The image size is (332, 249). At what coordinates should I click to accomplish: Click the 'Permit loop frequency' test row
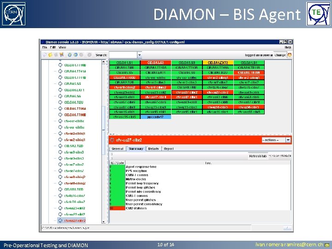[x=200, y=184]
